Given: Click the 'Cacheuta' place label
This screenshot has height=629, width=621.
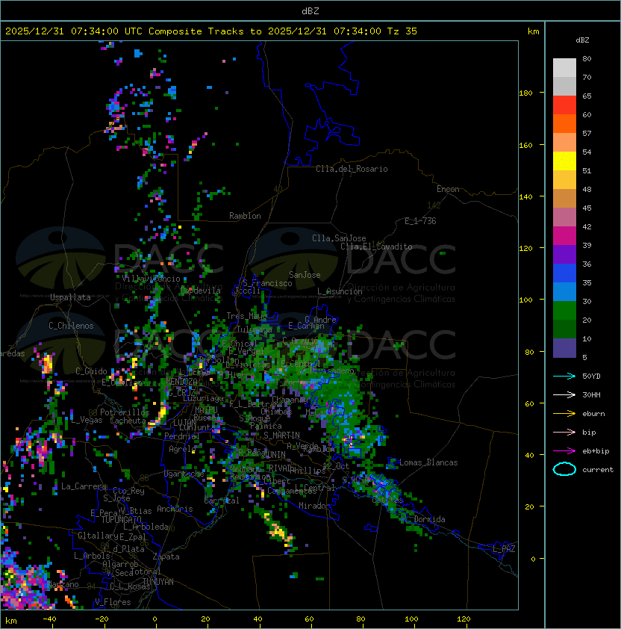Looking at the screenshot, I should point(128,421).
